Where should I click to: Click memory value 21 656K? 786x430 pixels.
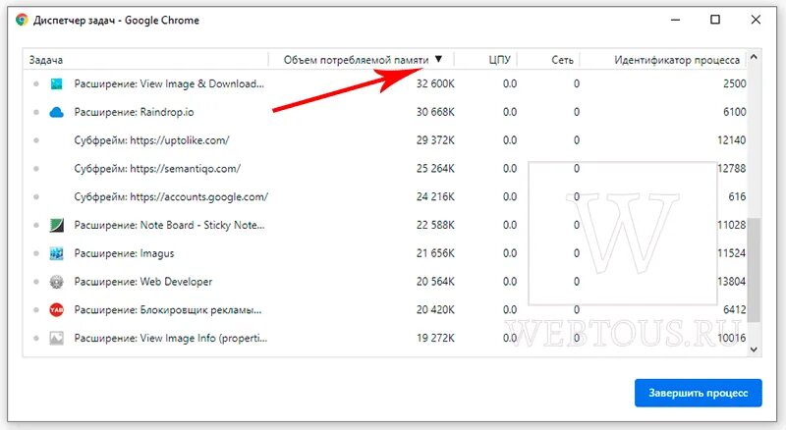click(x=435, y=253)
